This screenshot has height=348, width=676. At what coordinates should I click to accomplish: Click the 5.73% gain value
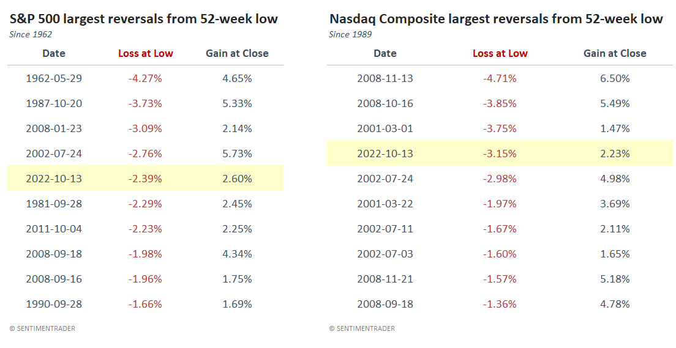coord(238,154)
